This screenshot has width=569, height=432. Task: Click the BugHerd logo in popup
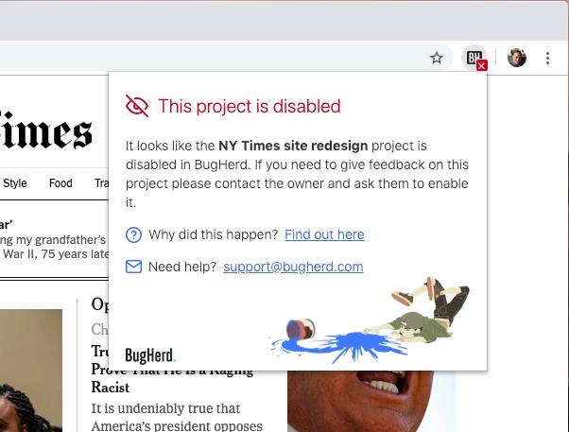(x=150, y=355)
